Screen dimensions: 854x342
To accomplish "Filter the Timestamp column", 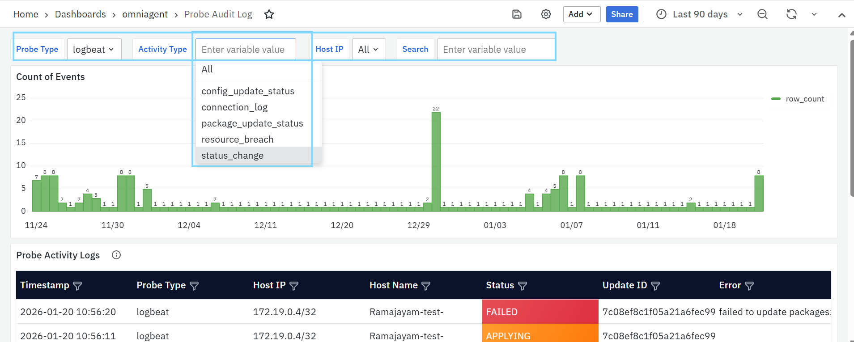I will point(77,286).
